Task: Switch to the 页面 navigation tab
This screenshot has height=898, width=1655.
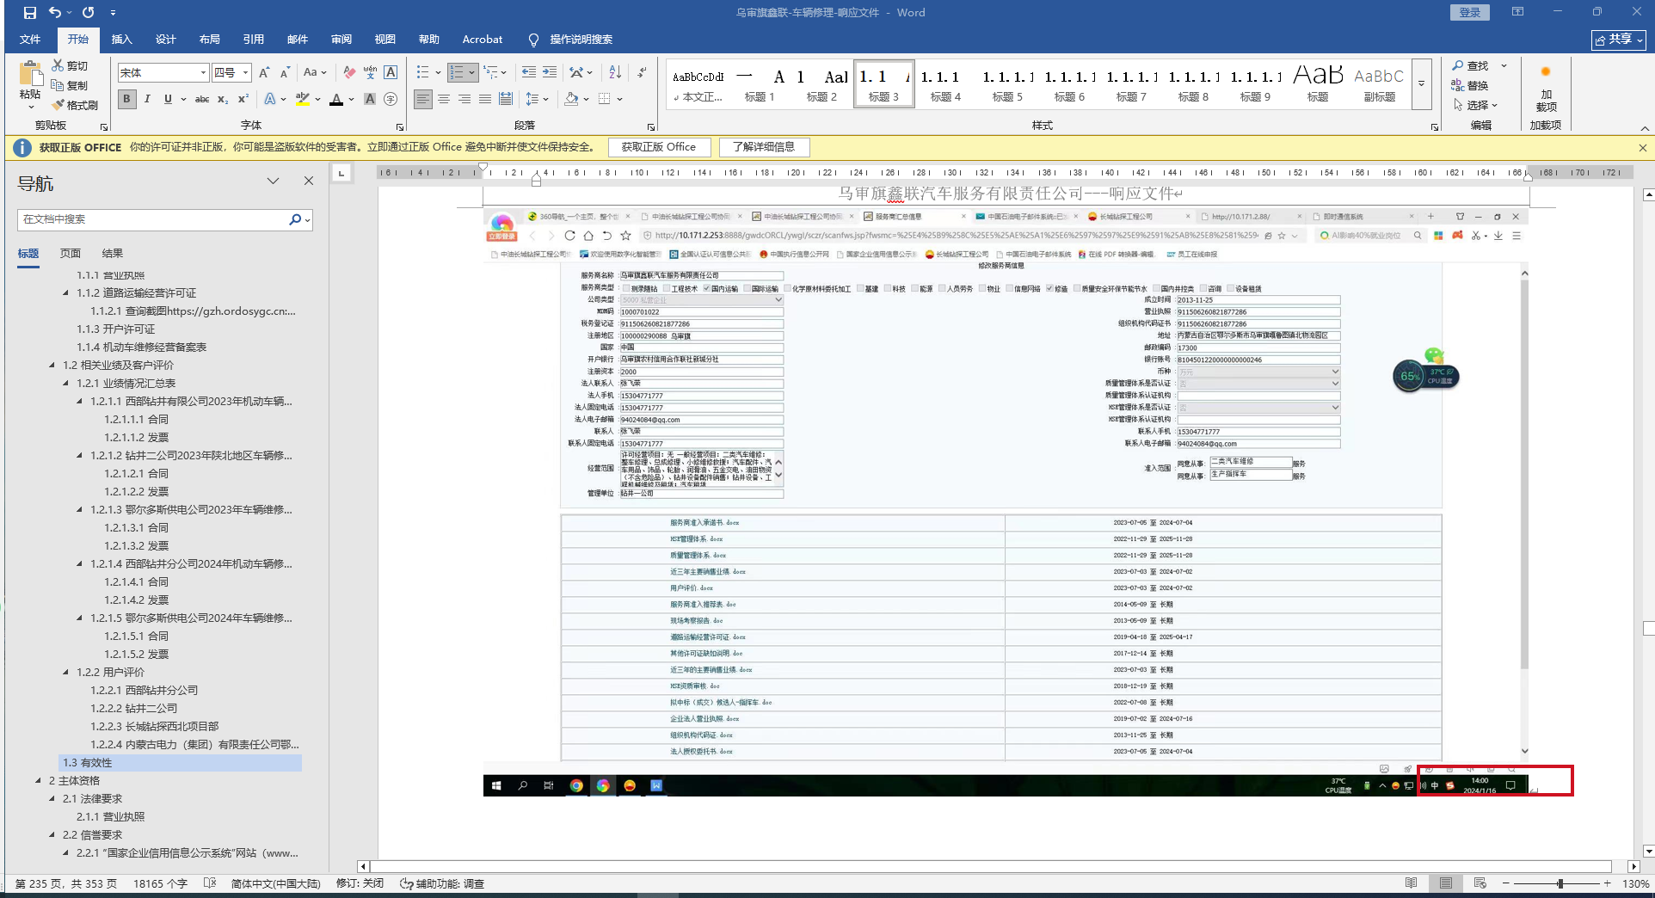Action: click(71, 253)
